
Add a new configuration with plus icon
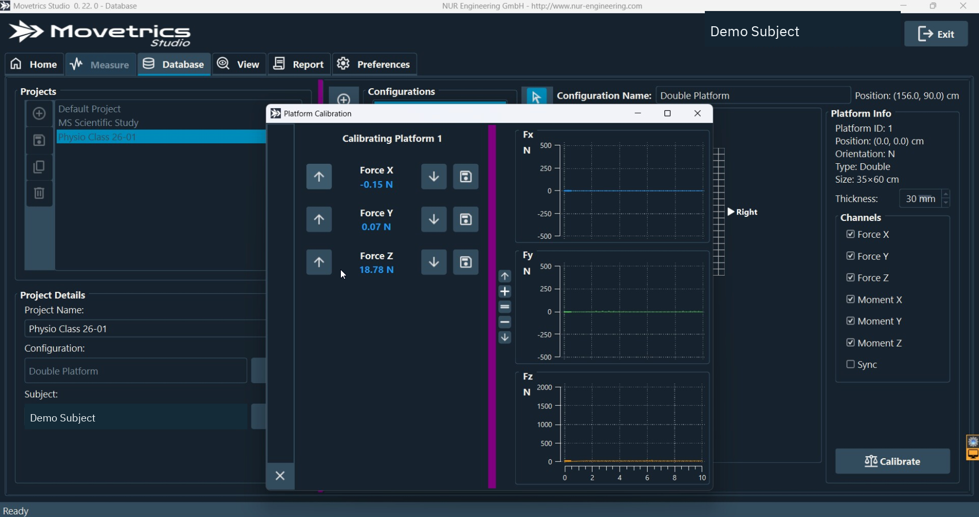coord(344,98)
